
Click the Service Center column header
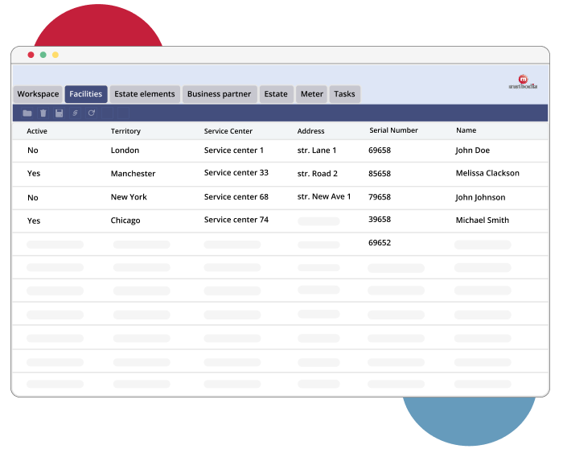[228, 131]
